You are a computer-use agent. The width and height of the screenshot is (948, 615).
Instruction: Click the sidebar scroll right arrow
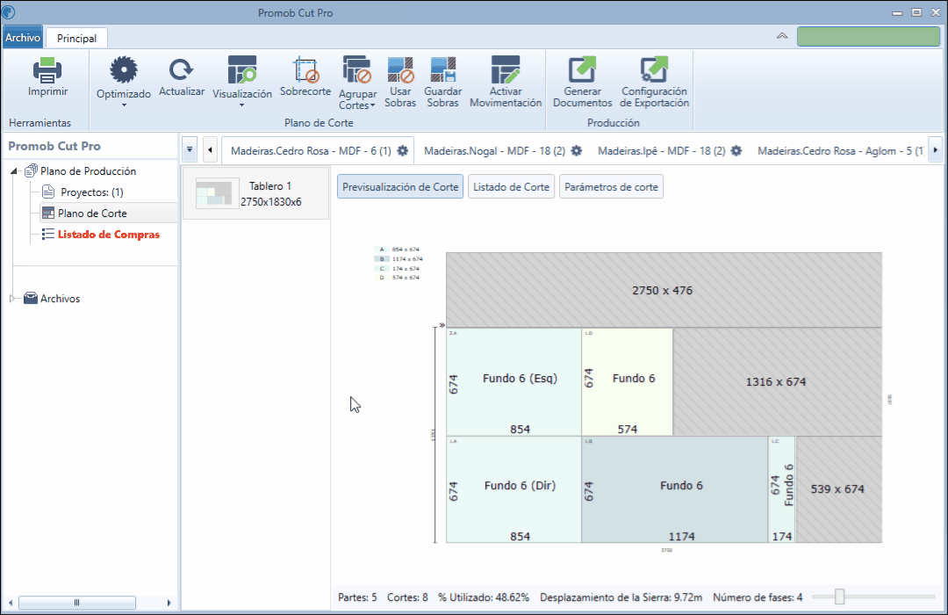point(169,603)
